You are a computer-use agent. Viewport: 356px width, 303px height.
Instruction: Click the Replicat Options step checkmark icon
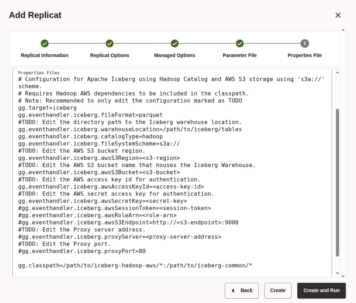click(x=109, y=44)
